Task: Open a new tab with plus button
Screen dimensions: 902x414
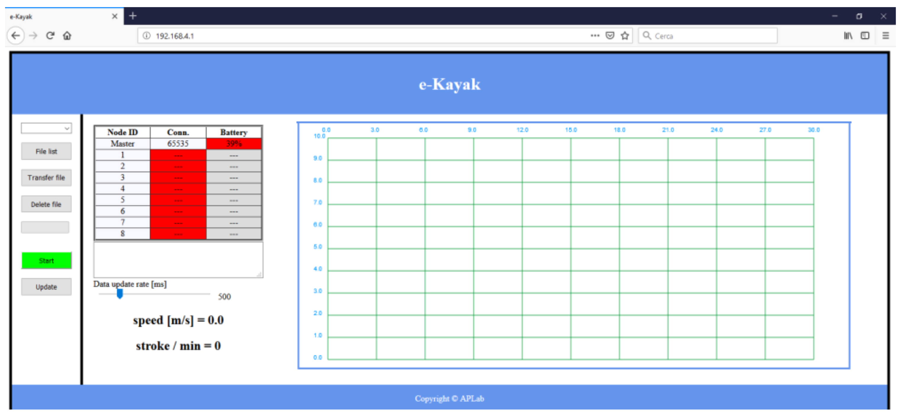Action: 133,16
